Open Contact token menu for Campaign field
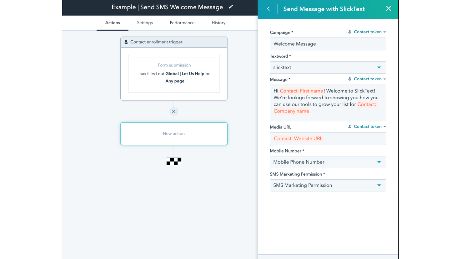Screen dimensions: 461x259 click(x=367, y=32)
